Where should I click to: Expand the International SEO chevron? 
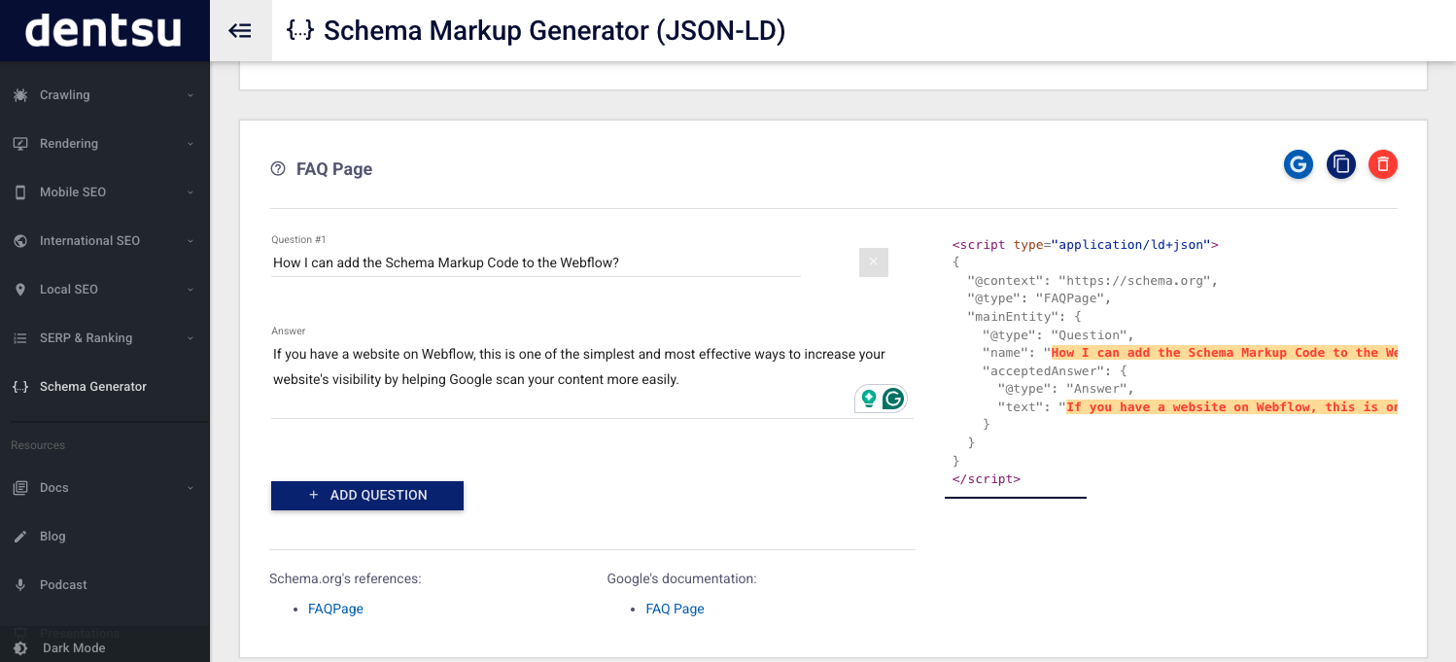[x=191, y=241]
